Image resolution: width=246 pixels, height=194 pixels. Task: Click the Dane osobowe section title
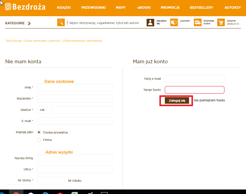[x=59, y=81]
